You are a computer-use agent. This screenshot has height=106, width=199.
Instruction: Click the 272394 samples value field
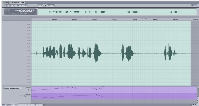(23, 13)
